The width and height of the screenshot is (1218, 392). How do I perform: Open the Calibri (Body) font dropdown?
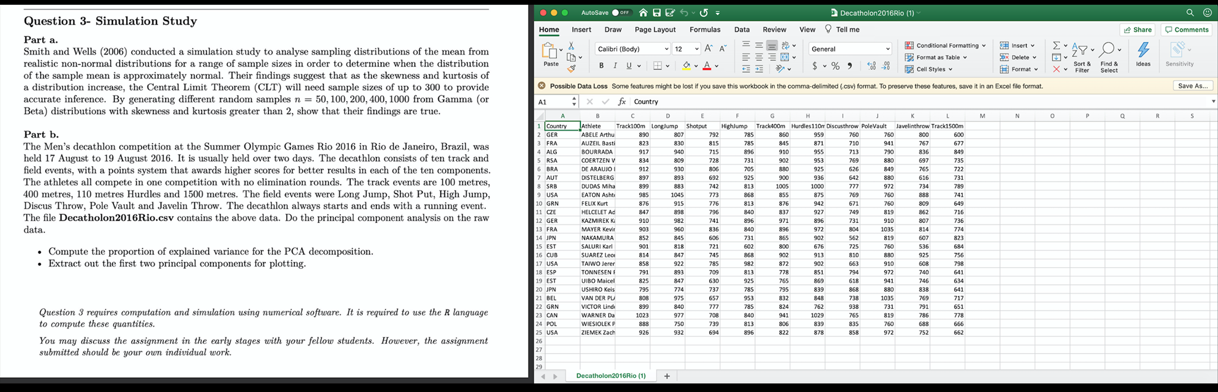[633, 49]
